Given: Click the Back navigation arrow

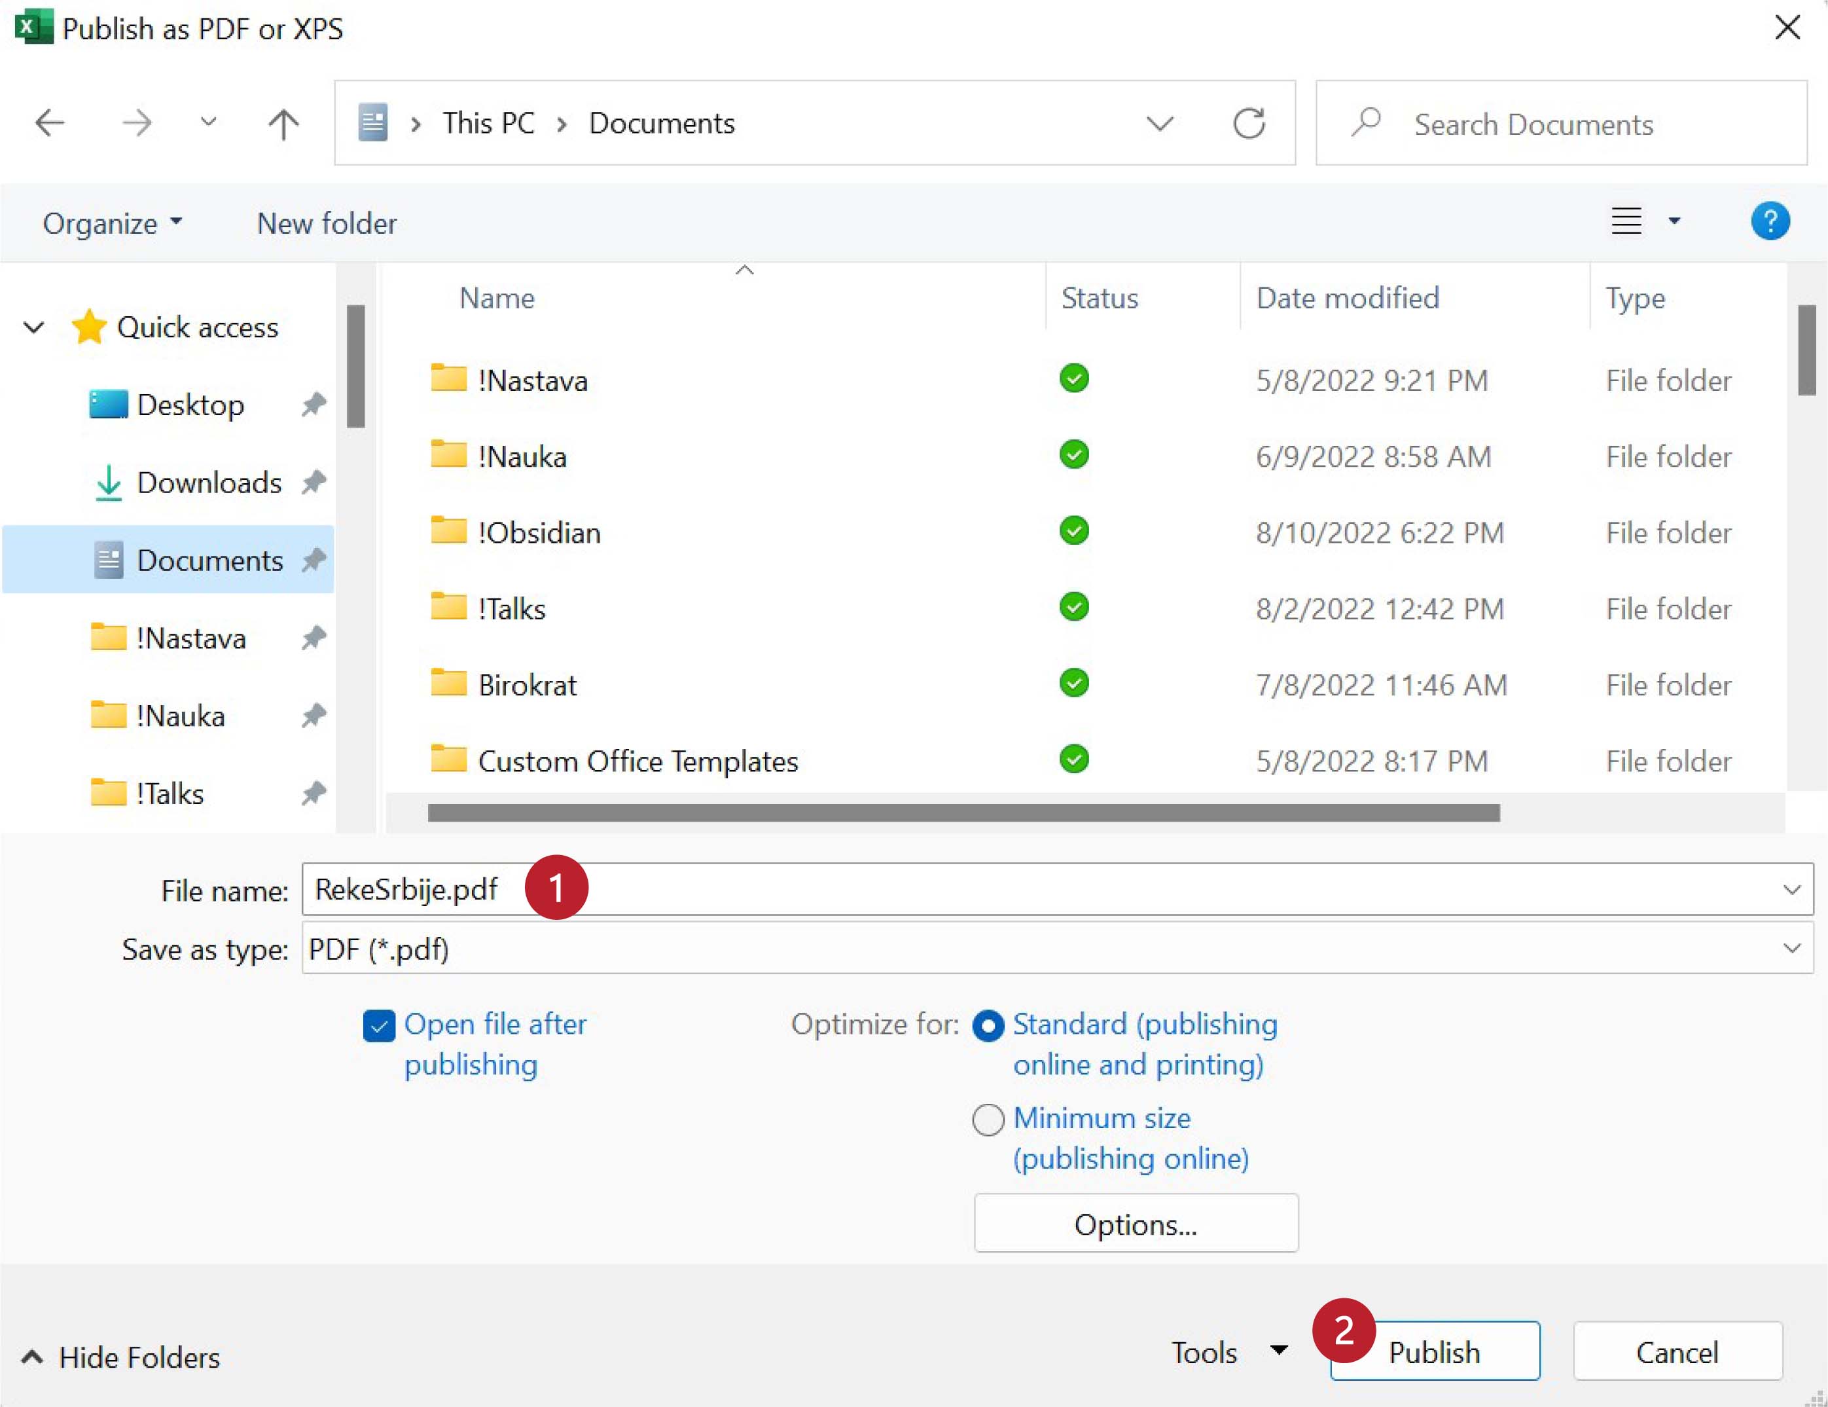Looking at the screenshot, I should (x=50, y=123).
